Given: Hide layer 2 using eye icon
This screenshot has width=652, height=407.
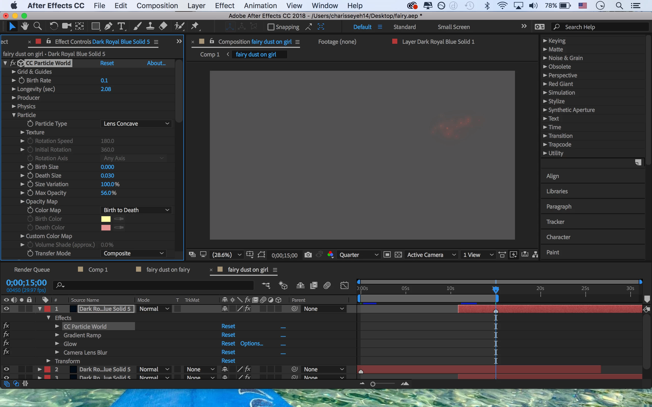Looking at the screenshot, I should click(6, 369).
